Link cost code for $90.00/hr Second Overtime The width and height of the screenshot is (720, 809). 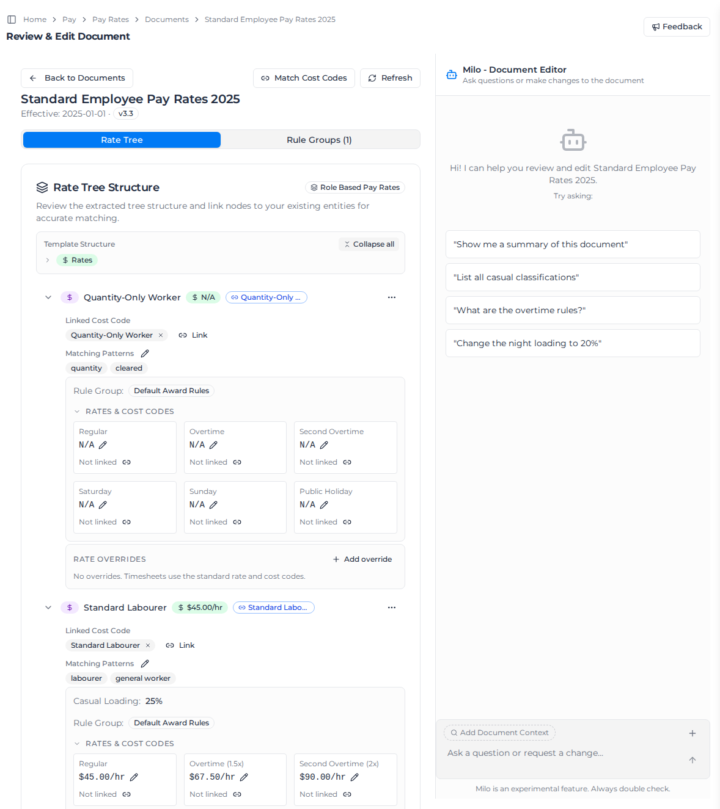(x=347, y=794)
